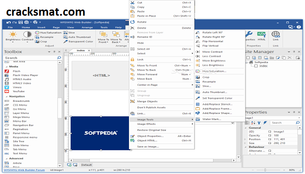This screenshot has height=174, width=305.
Task: Close the index document tab
Action: 89,50
